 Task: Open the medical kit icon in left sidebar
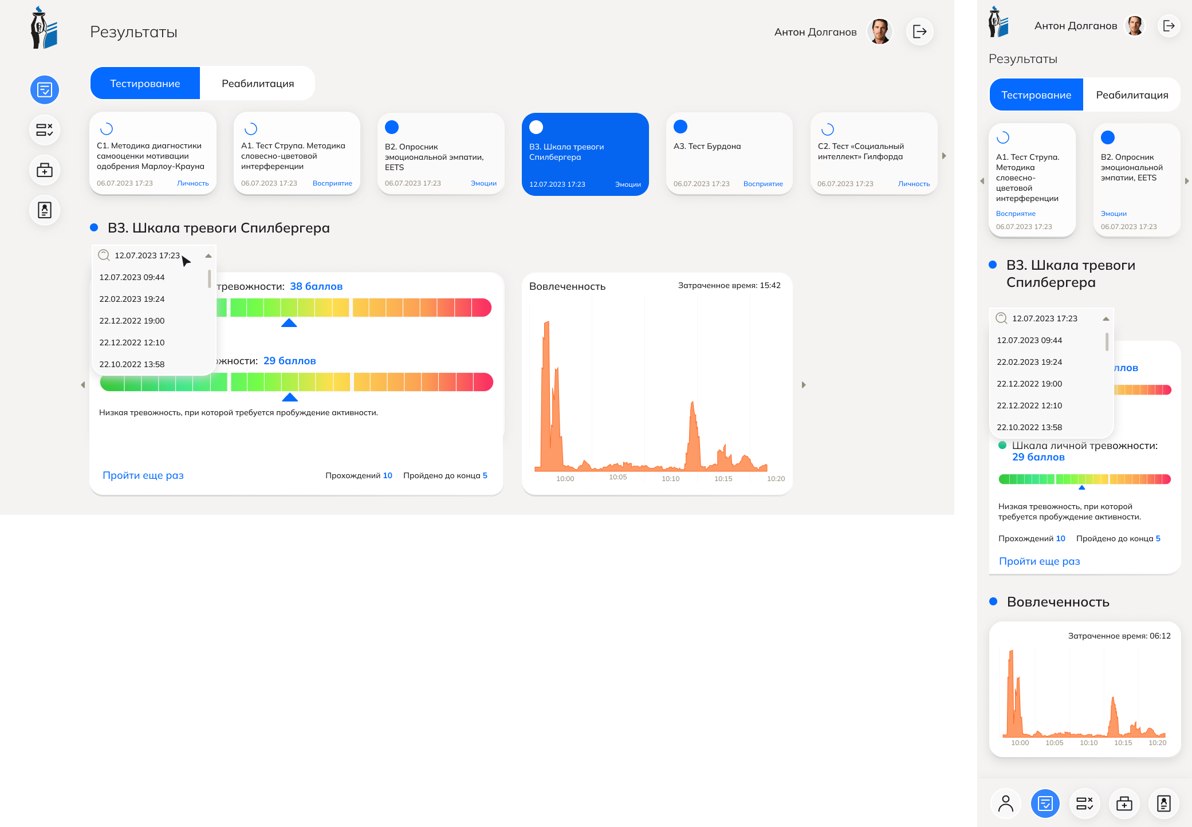[x=45, y=170]
